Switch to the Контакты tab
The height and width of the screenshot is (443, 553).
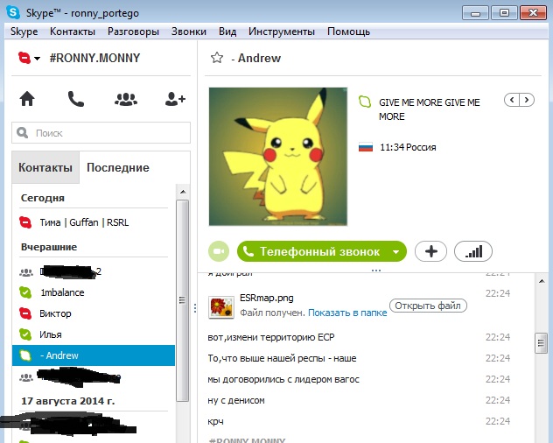tap(45, 167)
